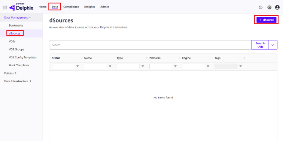The image size is (283, 141).
Task: Click the Name filter text box
Action: pos(95,66)
